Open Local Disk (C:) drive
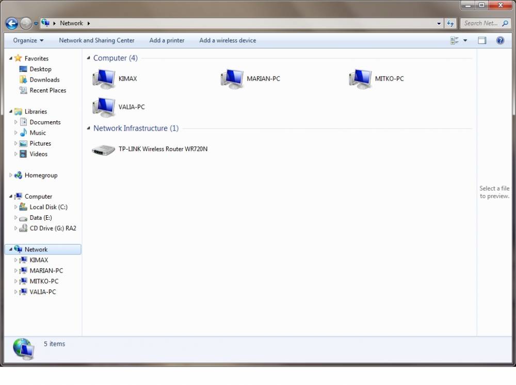 click(x=48, y=207)
